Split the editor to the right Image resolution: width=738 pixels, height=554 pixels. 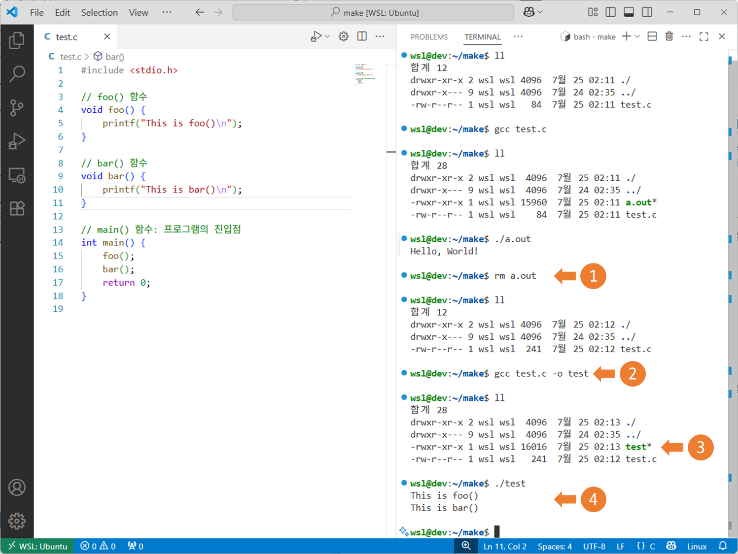coord(362,36)
